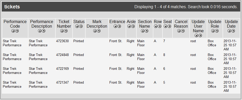Sort Performance Code ascending with up arrow
The width and height of the screenshot is (242, 100).
[13, 31]
